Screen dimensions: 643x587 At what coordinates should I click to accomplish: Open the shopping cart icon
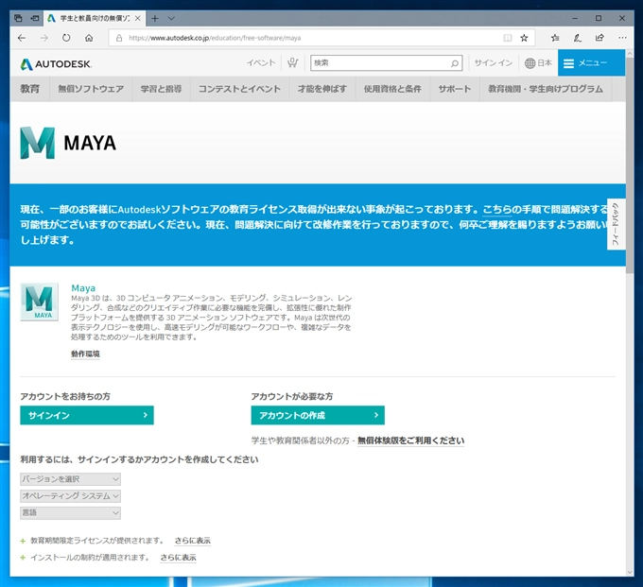(292, 62)
